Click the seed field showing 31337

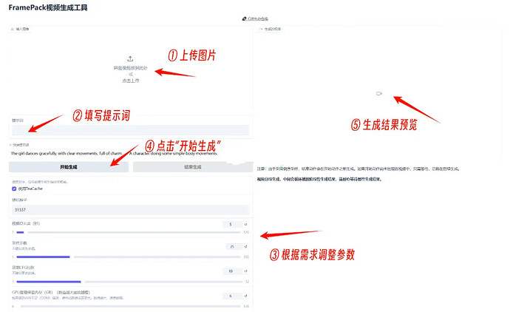coord(130,210)
